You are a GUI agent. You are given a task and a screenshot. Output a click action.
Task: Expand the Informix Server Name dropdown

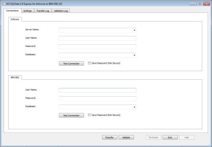coord(134,30)
